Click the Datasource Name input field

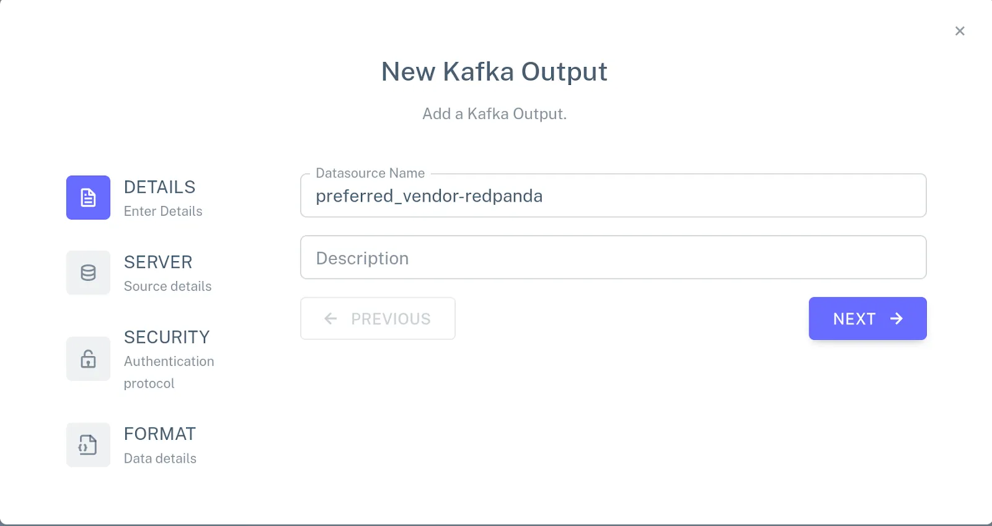tap(613, 196)
